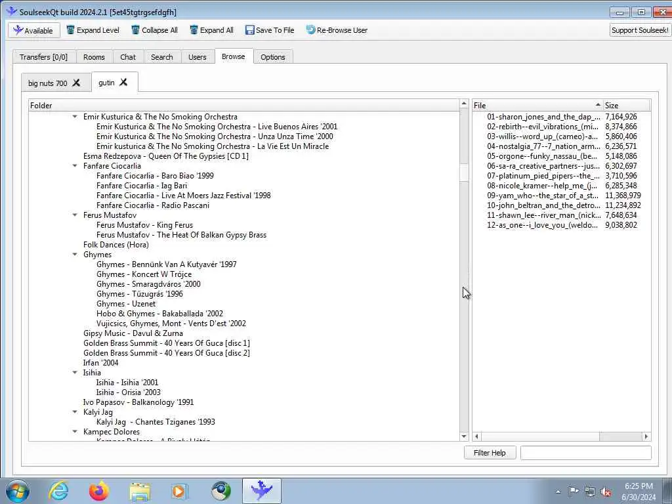Screen dimensions: 672x504
Task: Select Fanfare Ciocarlia - Radio Pascani folder
Action: point(153,205)
